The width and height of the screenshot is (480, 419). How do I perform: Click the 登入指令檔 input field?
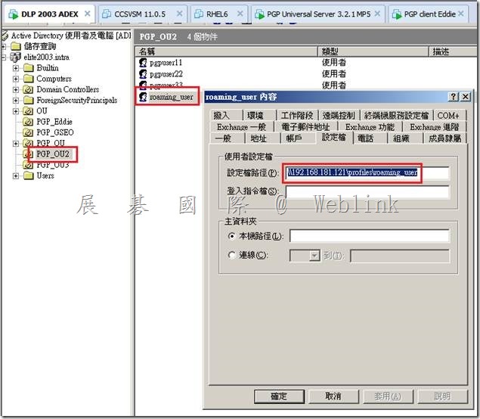(x=367, y=192)
